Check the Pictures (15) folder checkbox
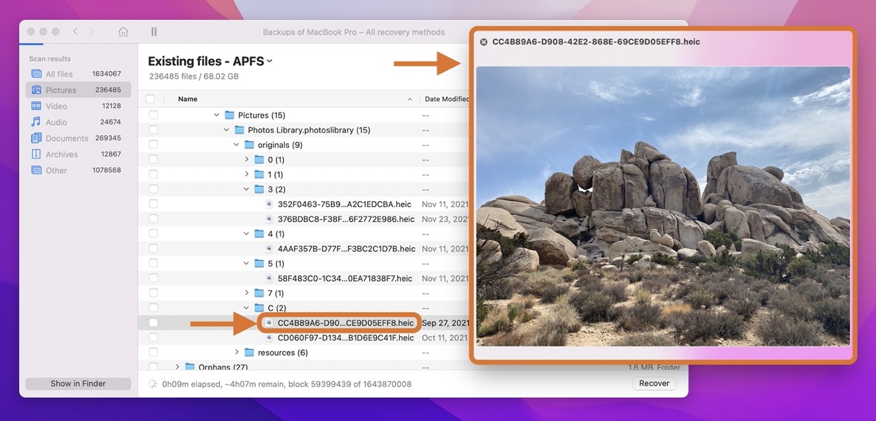The width and height of the screenshot is (876, 421). [x=153, y=115]
